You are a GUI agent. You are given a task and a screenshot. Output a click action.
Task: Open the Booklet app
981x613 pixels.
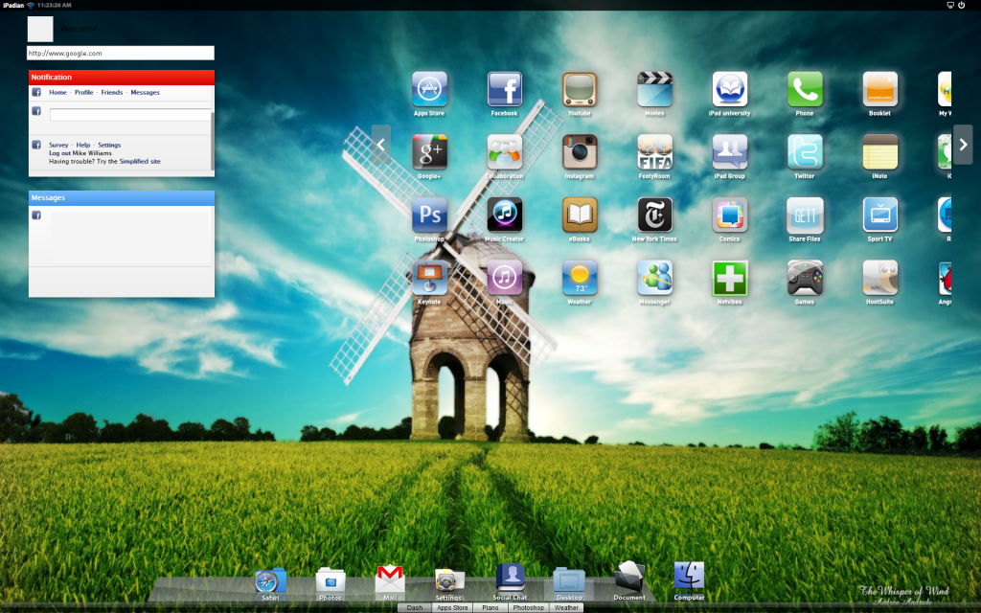(x=879, y=89)
